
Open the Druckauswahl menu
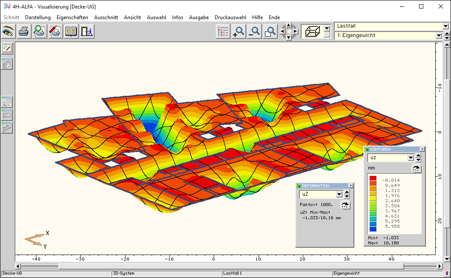pos(230,17)
